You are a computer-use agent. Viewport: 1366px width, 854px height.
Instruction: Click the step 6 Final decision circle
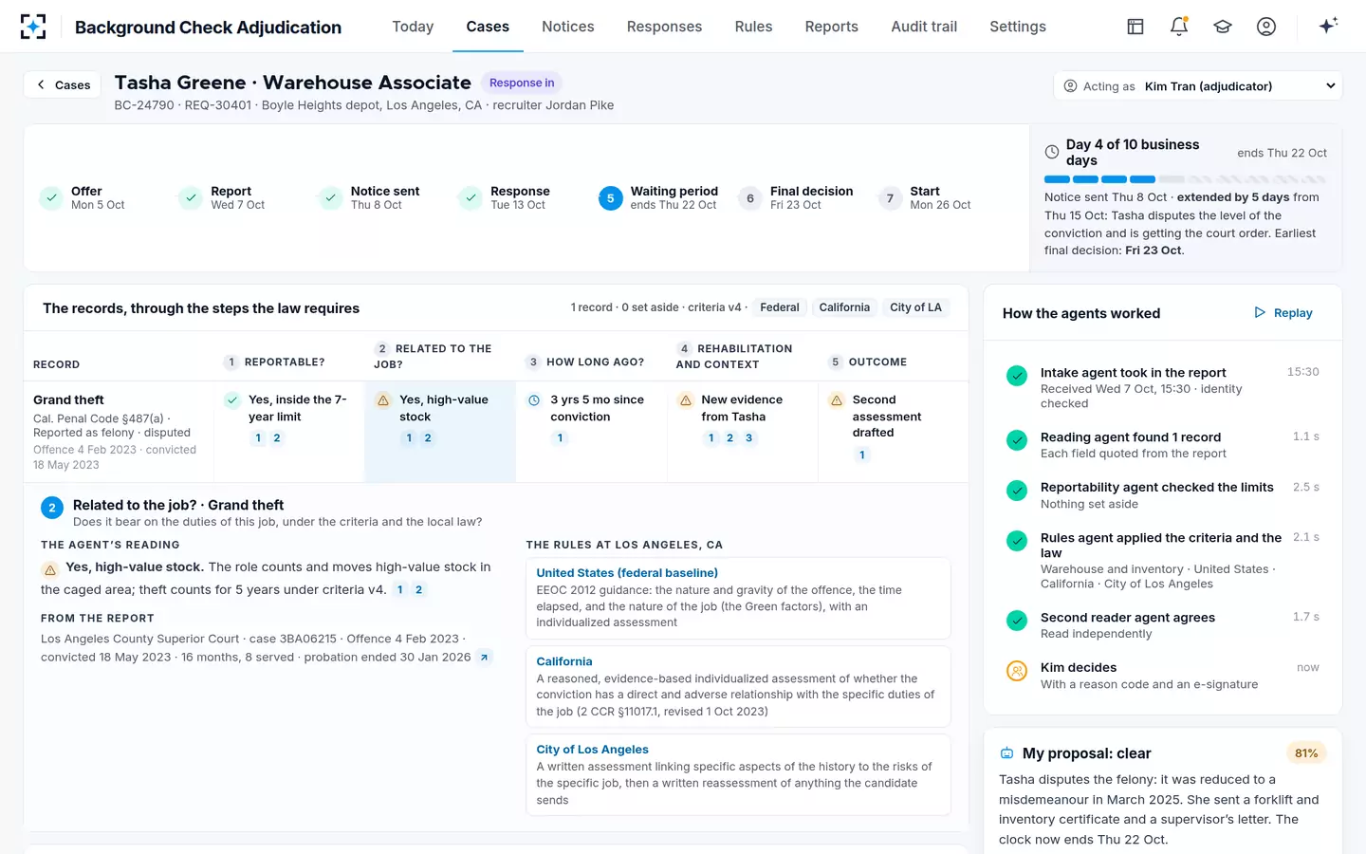click(x=750, y=198)
